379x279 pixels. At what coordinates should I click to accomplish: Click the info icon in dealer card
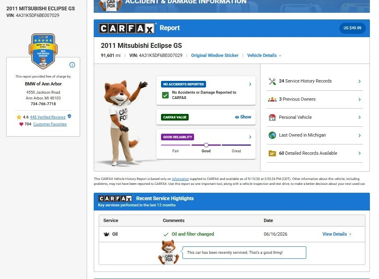pyautogui.click(x=72, y=65)
